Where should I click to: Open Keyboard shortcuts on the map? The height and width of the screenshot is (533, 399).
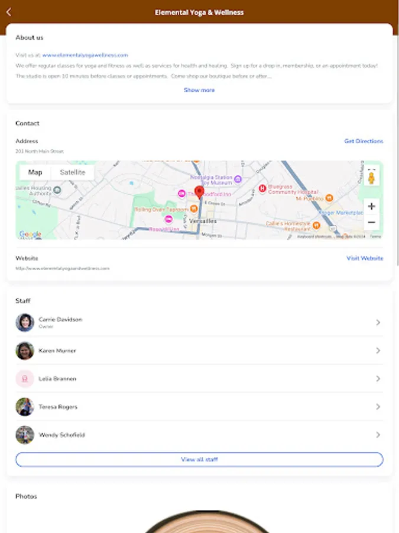tap(314, 236)
